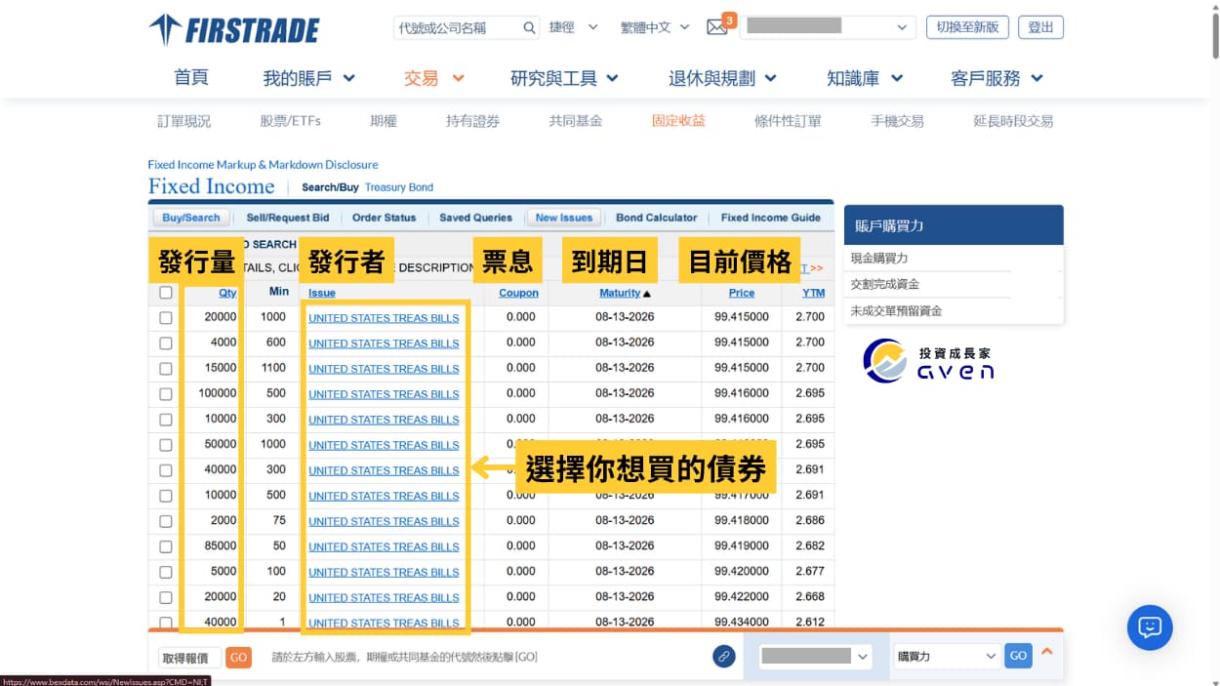The width and height of the screenshot is (1220, 686).
Task: Check the row with Qty 15000
Action: (x=166, y=369)
